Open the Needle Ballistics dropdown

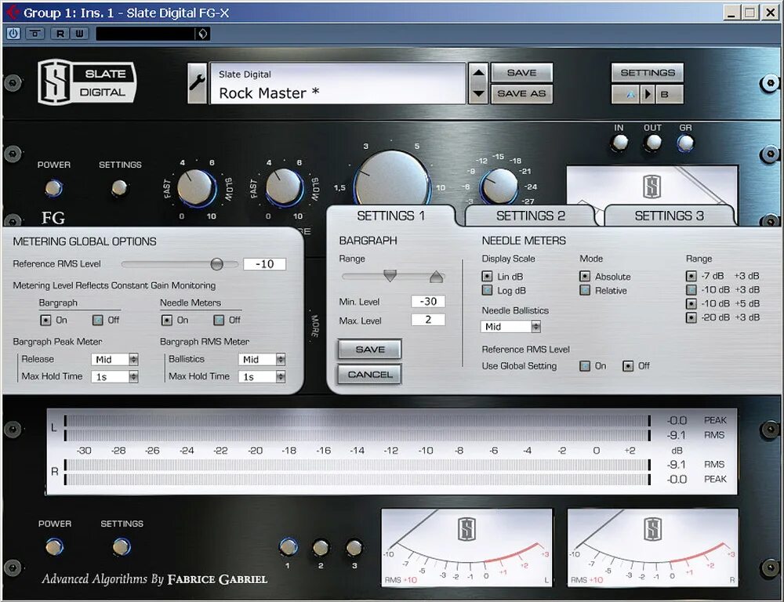tap(510, 327)
